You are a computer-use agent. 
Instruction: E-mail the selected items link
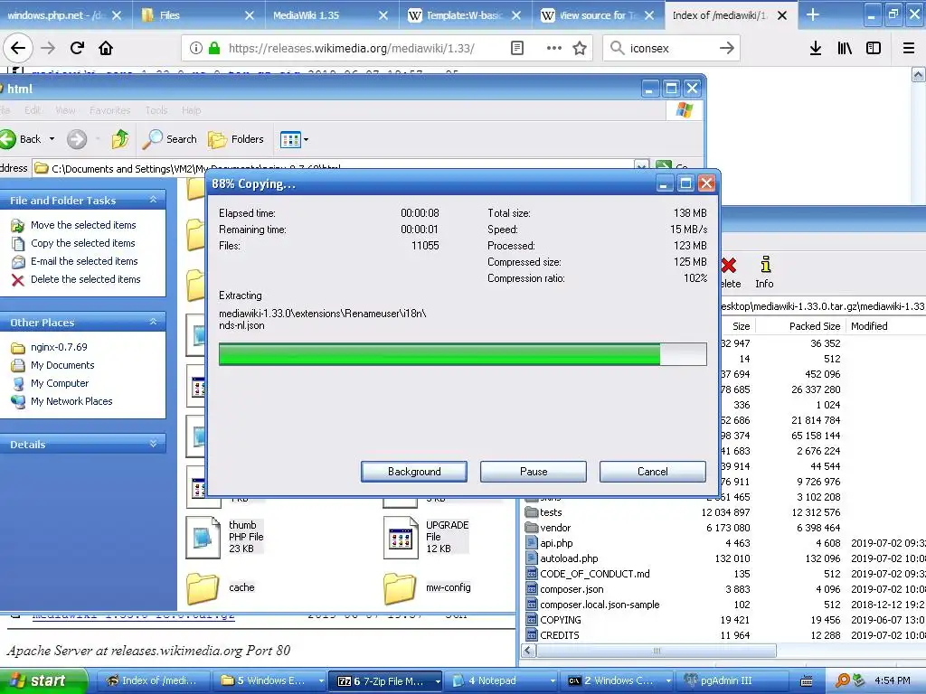click(x=84, y=261)
